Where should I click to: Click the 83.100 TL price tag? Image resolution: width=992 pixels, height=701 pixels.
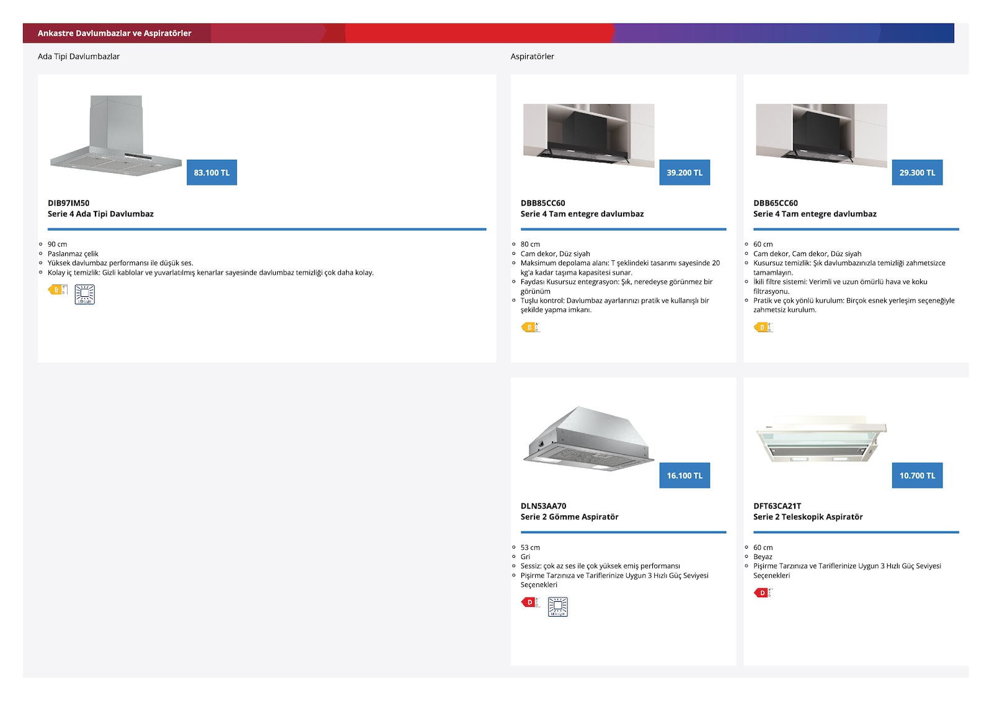tap(212, 173)
